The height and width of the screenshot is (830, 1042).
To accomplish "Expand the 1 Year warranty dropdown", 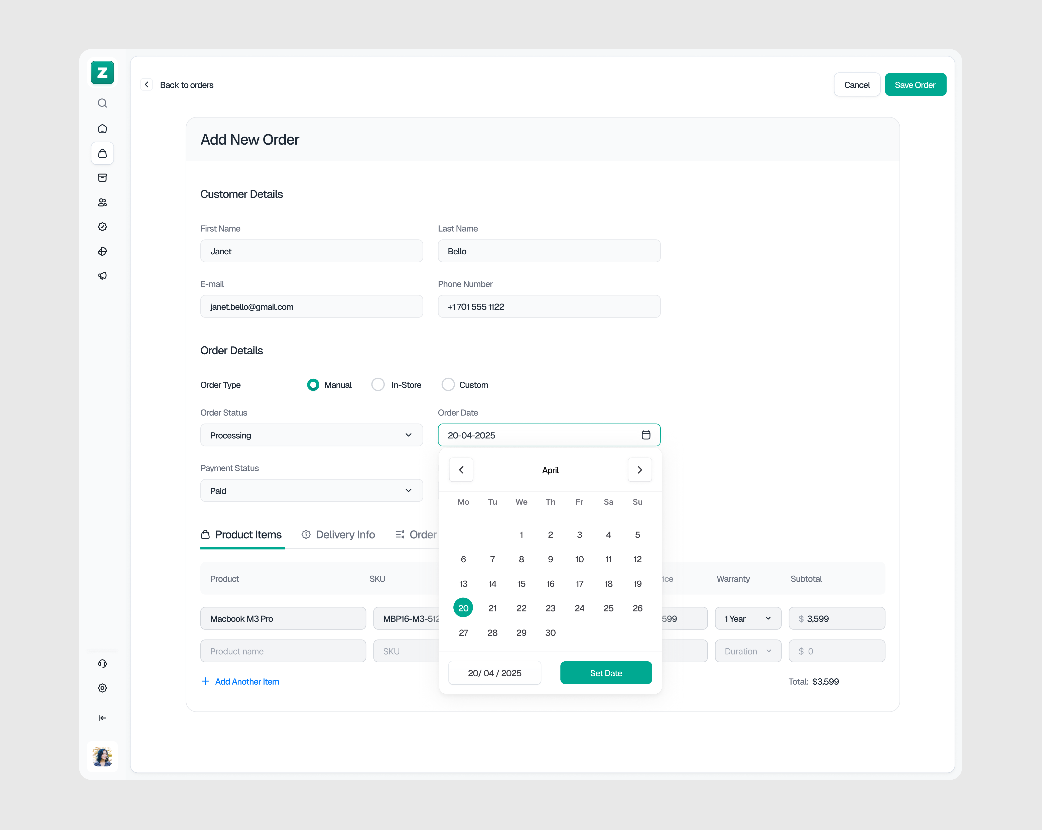I will 748,618.
